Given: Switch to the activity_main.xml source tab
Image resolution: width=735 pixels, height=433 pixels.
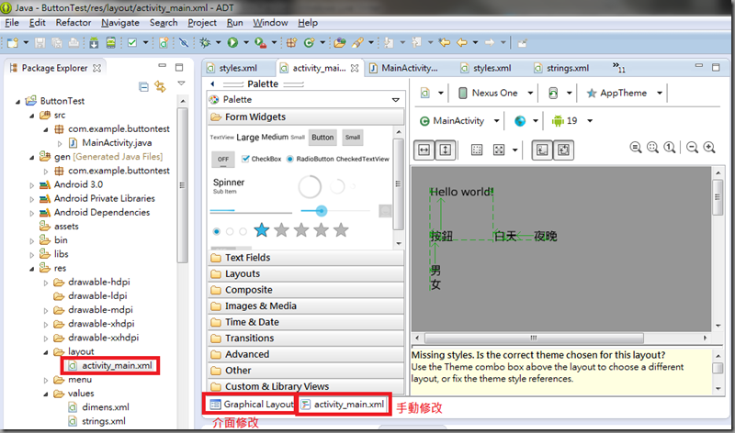Looking at the screenshot, I should tap(343, 404).
